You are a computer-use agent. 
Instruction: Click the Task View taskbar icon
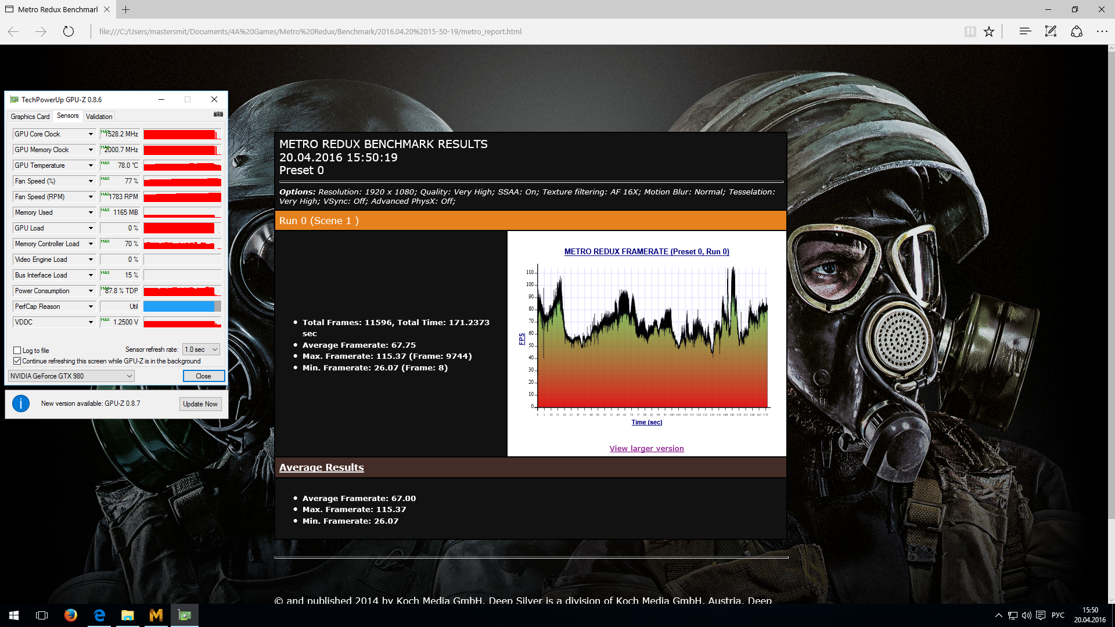coord(42,615)
